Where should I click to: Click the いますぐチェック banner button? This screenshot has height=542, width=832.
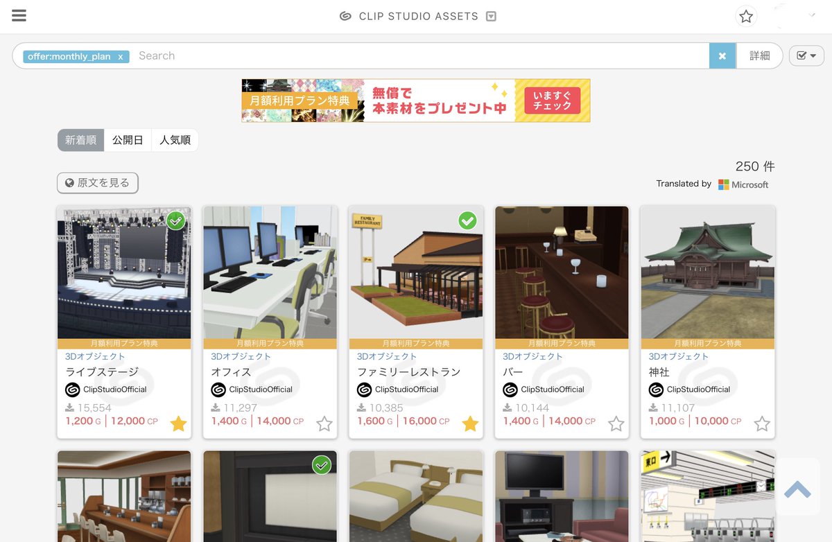pos(553,100)
